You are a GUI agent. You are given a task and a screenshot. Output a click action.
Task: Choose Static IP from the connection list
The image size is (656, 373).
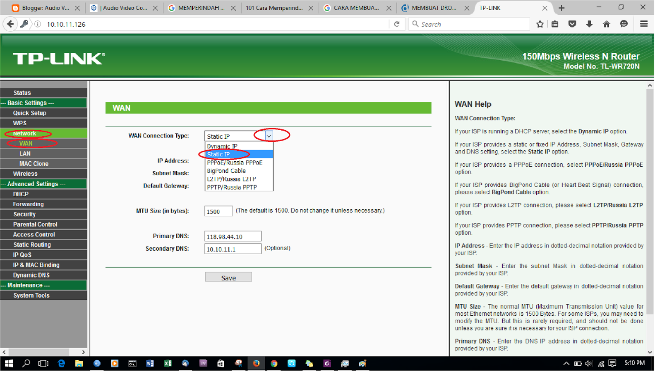coord(239,154)
